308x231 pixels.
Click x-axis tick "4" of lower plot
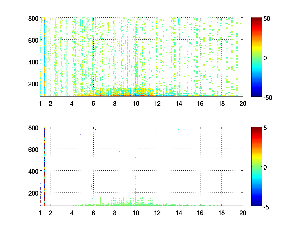coord(72,213)
